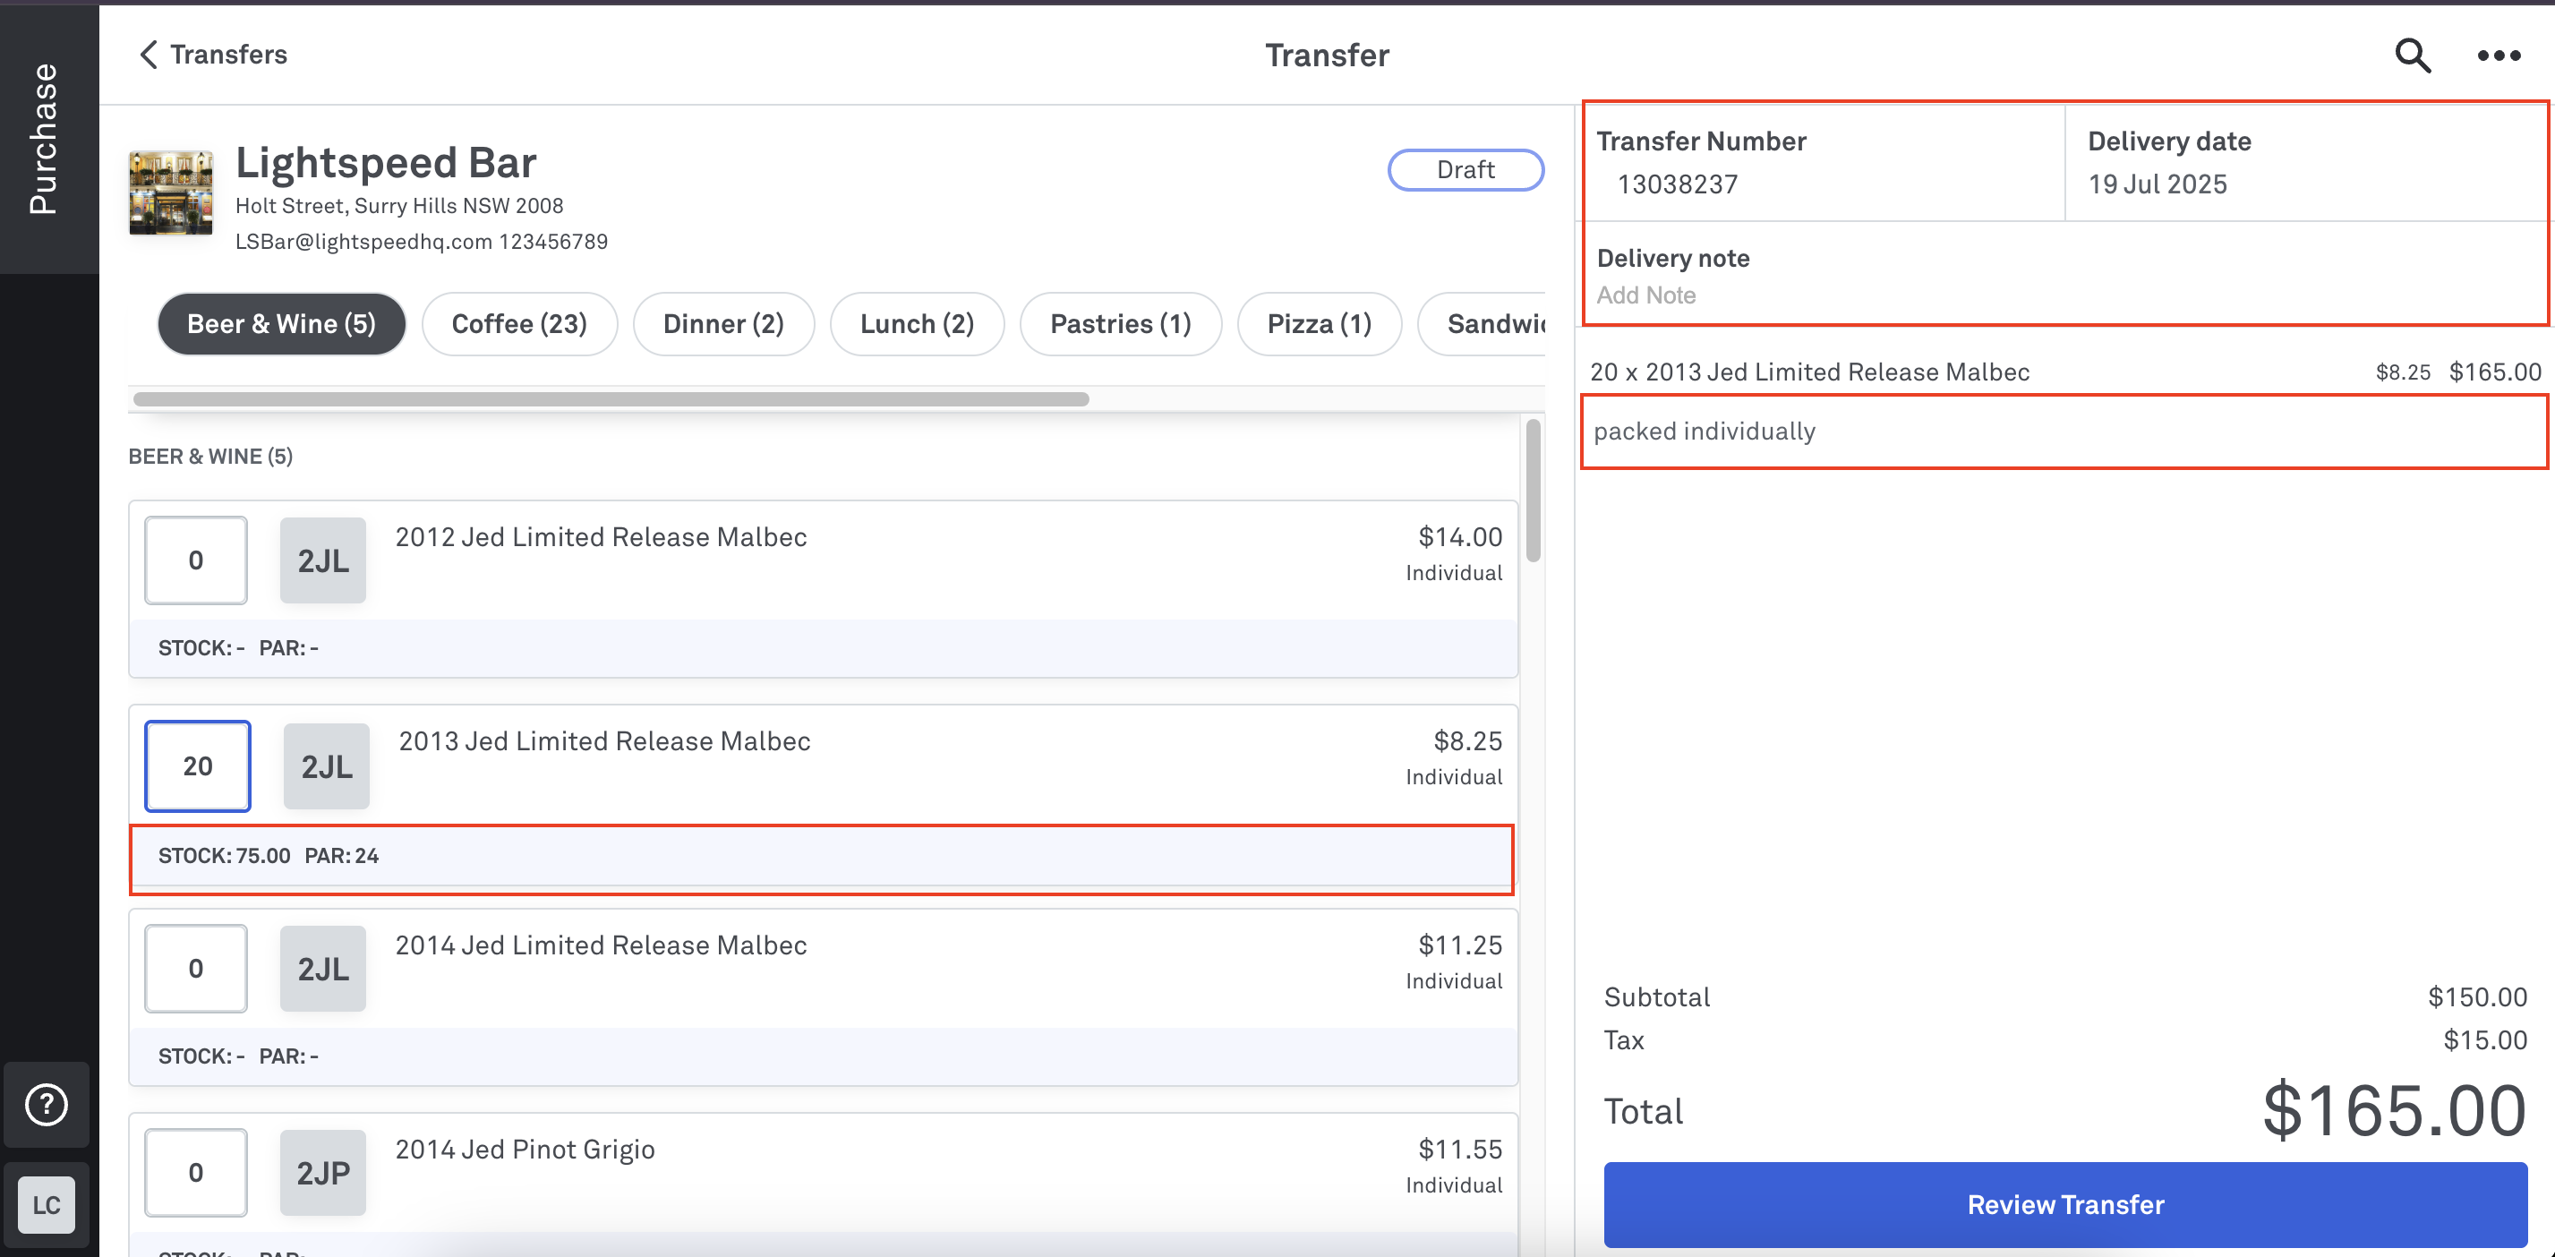Click the Lightspeed Bar thumbnail image

[171, 192]
